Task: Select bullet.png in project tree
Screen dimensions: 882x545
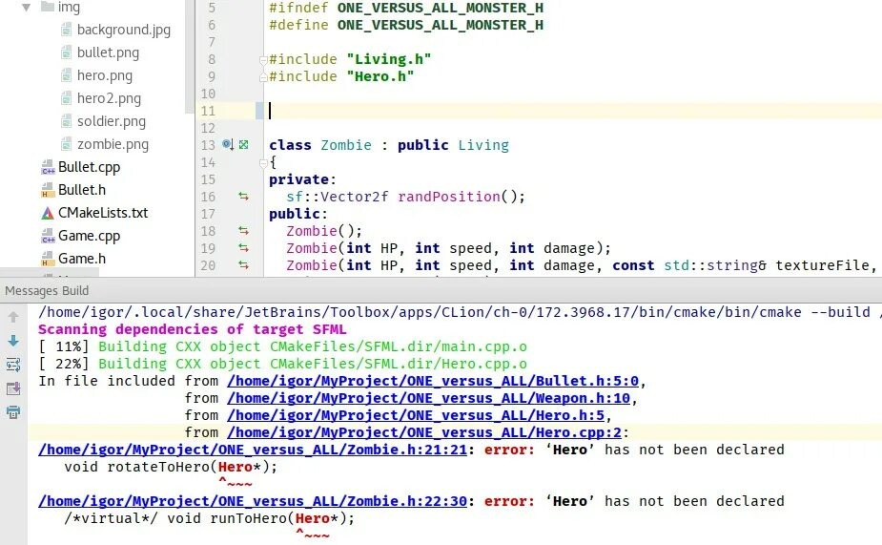Action: (x=108, y=52)
